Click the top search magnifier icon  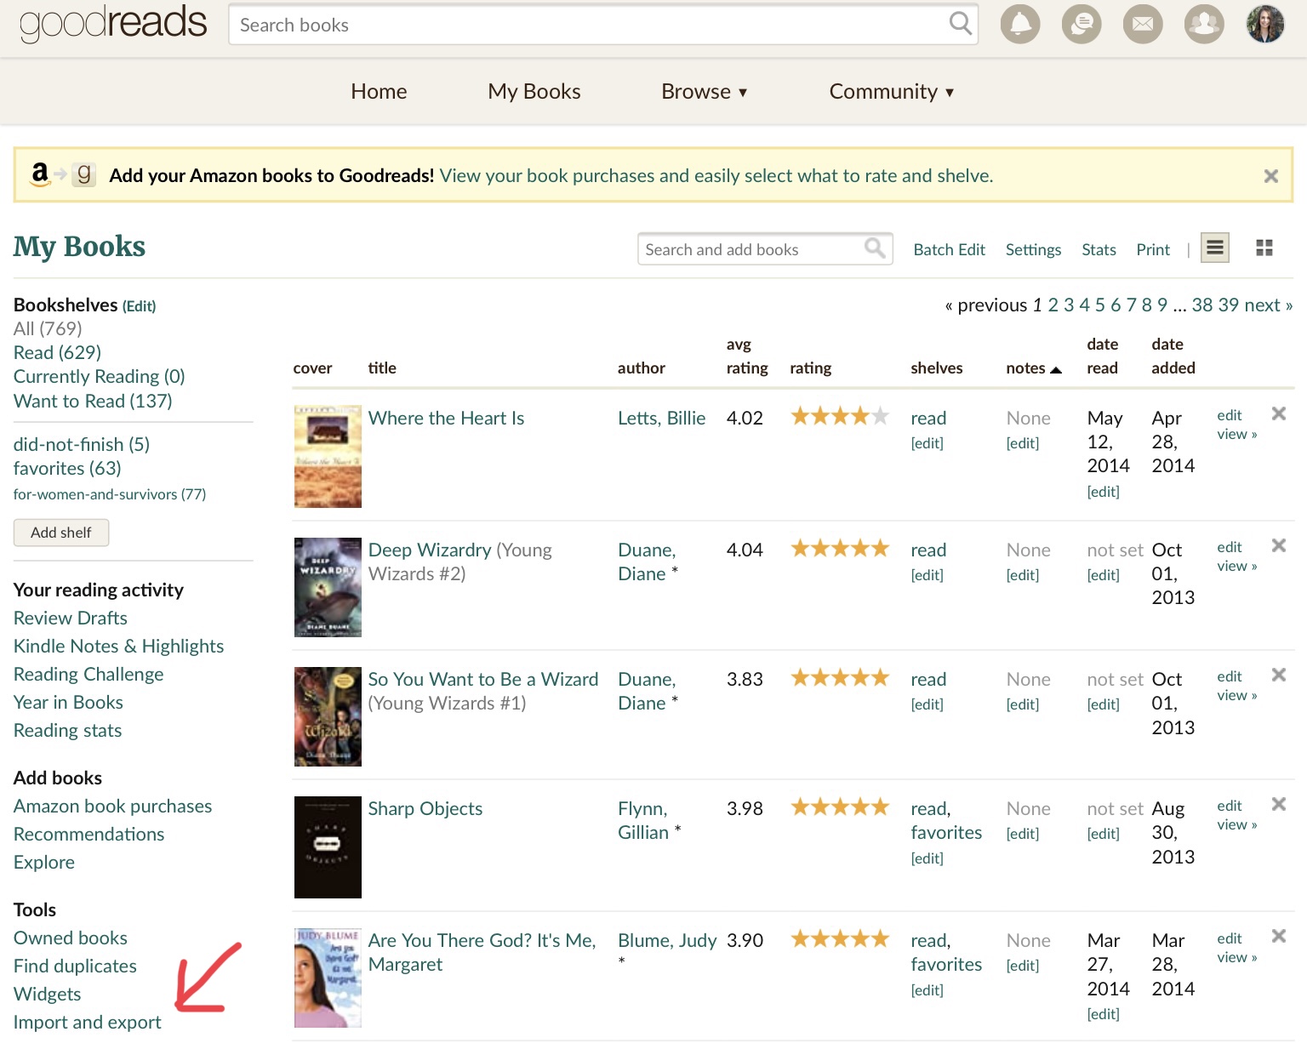[x=960, y=24]
